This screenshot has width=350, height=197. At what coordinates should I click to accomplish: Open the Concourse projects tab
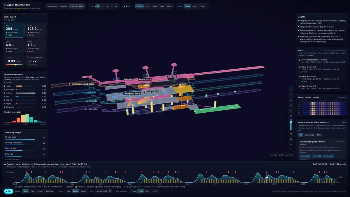point(309,135)
